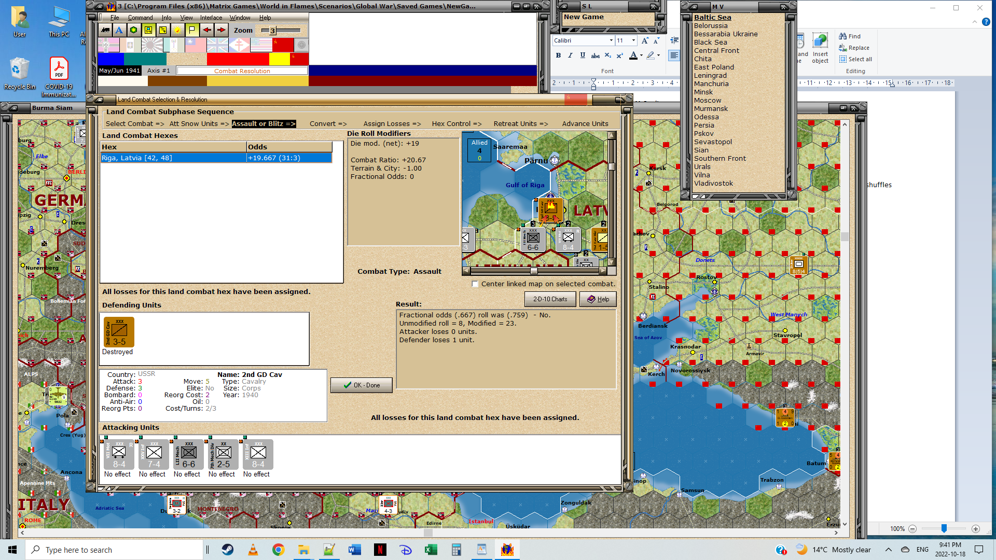Click the train icon in game toolbar
The image size is (996, 560).
point(105,30)
